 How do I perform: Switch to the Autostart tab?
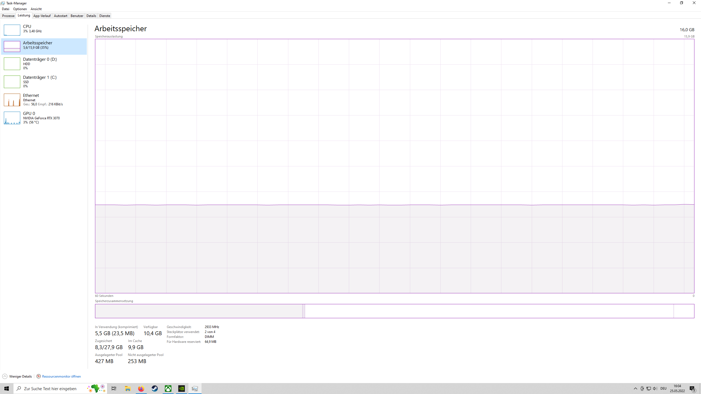[61, 16]
